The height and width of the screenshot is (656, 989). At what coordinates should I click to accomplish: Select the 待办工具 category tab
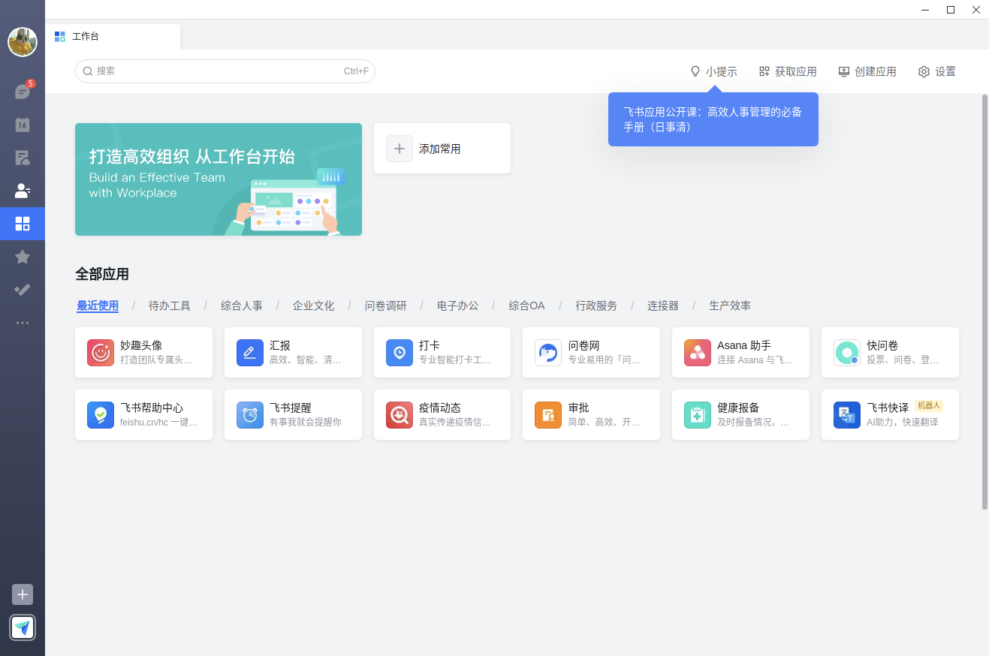[x=170, y=305]
